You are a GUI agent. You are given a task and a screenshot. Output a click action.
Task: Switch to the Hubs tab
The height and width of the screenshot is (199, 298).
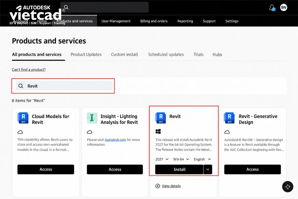(x=217, y=54)
